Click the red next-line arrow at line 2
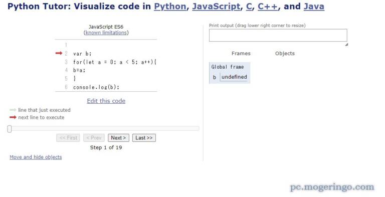Screen dimensions: 385x197 pyautogui.click(x=59, y=53)
